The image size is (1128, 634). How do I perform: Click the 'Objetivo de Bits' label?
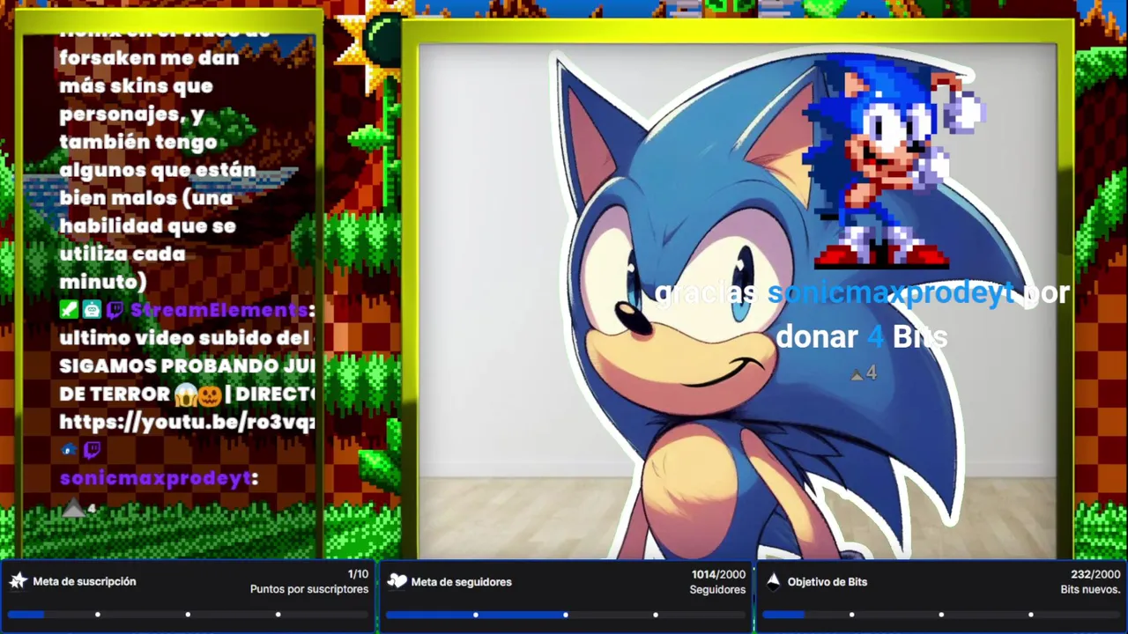tap(827, 581)
